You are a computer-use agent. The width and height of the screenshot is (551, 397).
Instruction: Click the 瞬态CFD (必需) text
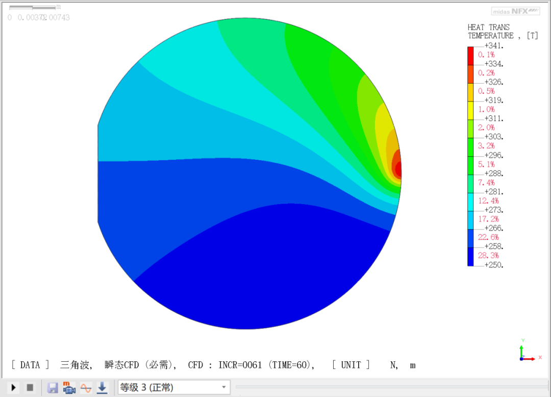click(138, 365)
